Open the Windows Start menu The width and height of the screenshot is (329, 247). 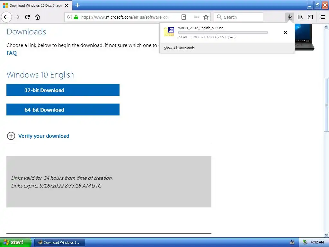click(15, 242)
